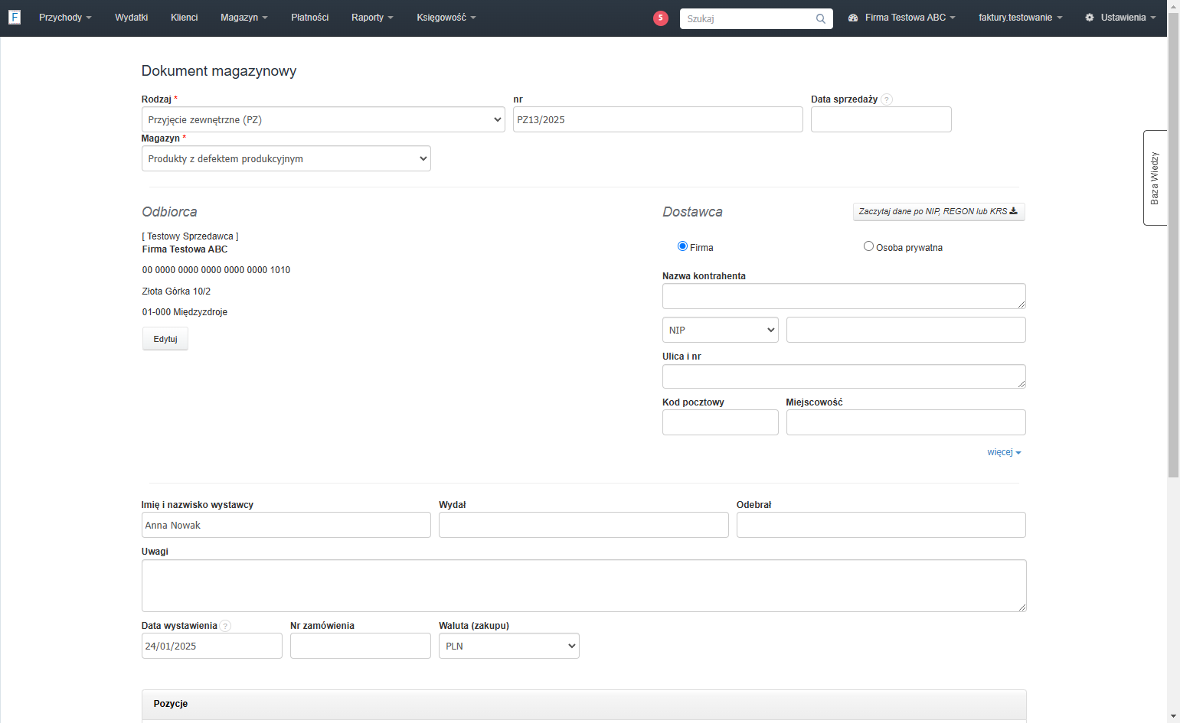Click the search magnifier icon

821,18
